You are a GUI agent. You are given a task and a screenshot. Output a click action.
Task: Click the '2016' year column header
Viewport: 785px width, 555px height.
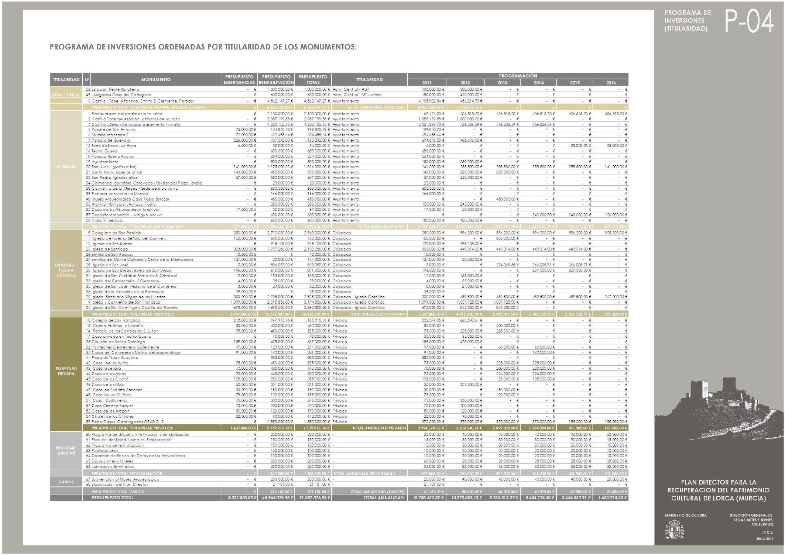(611, 83)
